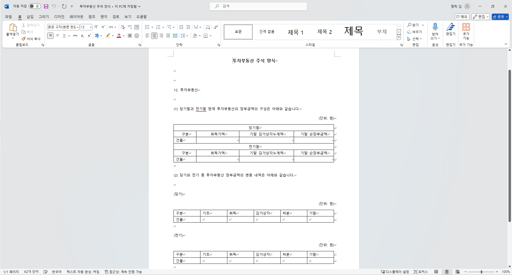The height and width of the screenshot is (275, 512).
Task: Toggle 텍스트 자동 완성 in the status bar
Action: [x=83, y=272]
